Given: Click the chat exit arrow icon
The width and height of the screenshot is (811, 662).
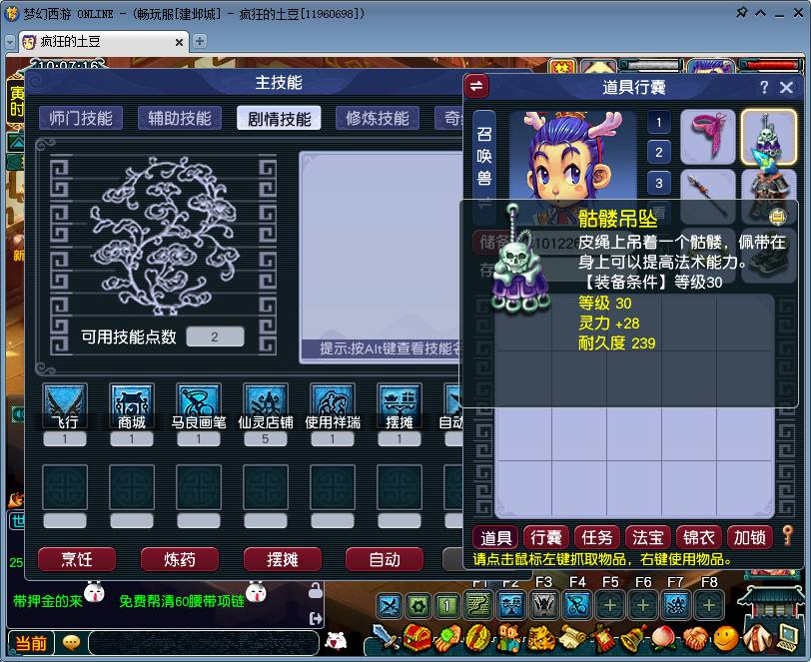Looking at the screenshot, I should [316, 618].
